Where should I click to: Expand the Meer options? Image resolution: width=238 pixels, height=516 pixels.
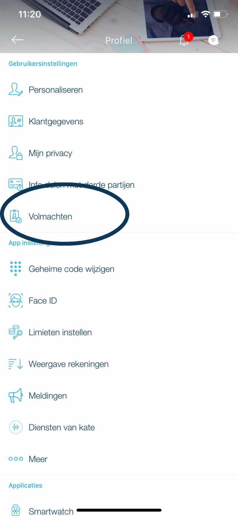(119, 459)
